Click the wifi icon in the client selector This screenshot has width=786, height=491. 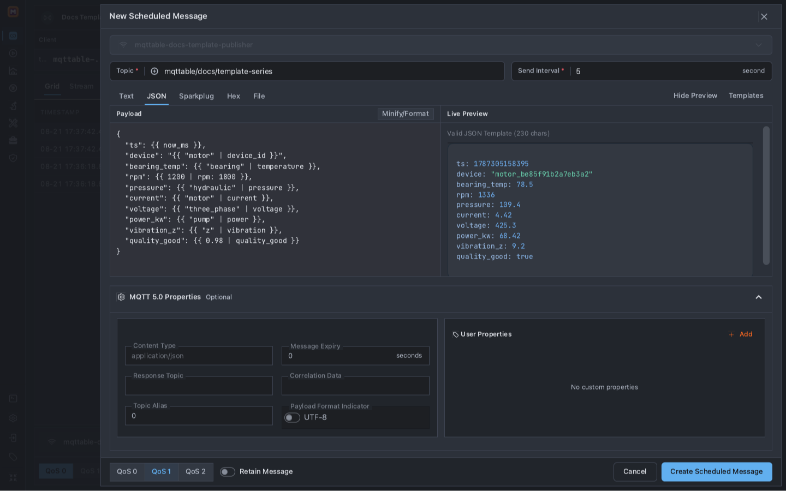(123, 45)
